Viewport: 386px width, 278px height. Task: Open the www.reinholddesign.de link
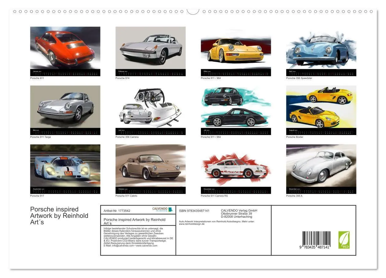click(x=192, y=224)
